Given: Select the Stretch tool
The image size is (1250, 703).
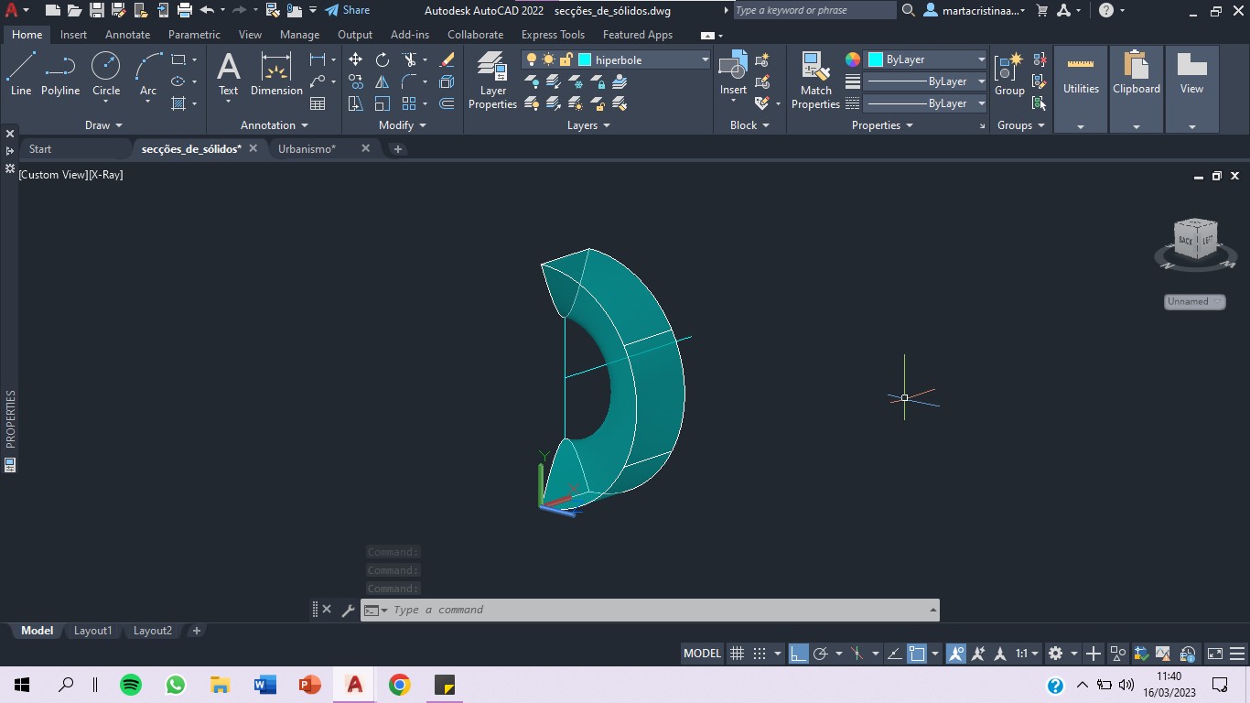Looking at the screenshot, I should [356, 103].
